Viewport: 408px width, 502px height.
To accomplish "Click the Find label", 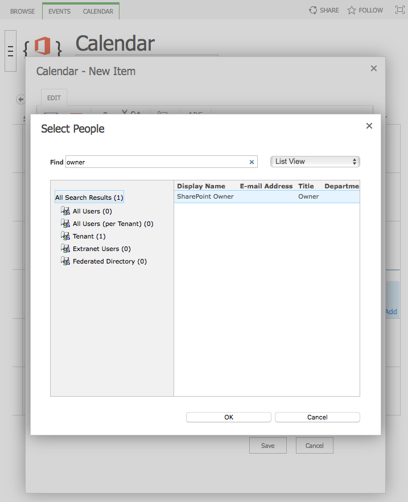I will pos(57,162).
